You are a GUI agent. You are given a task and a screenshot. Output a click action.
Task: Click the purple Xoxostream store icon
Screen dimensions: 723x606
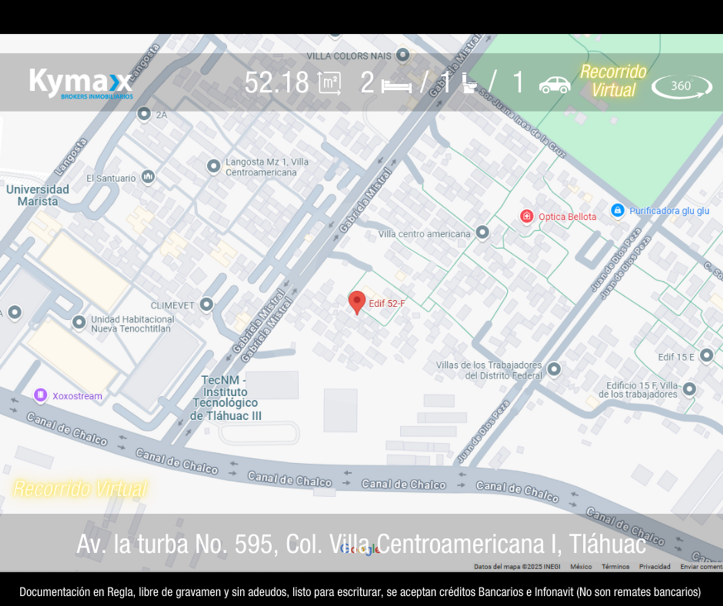(x=40, y=395)
